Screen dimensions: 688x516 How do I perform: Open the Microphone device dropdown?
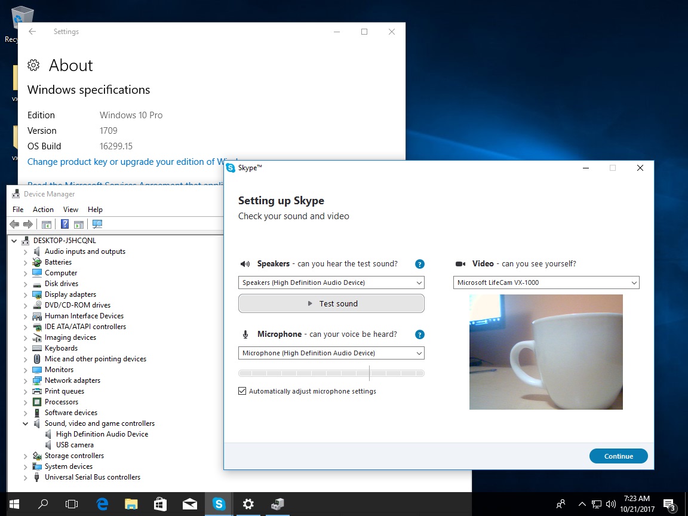(x=331, y=353)
